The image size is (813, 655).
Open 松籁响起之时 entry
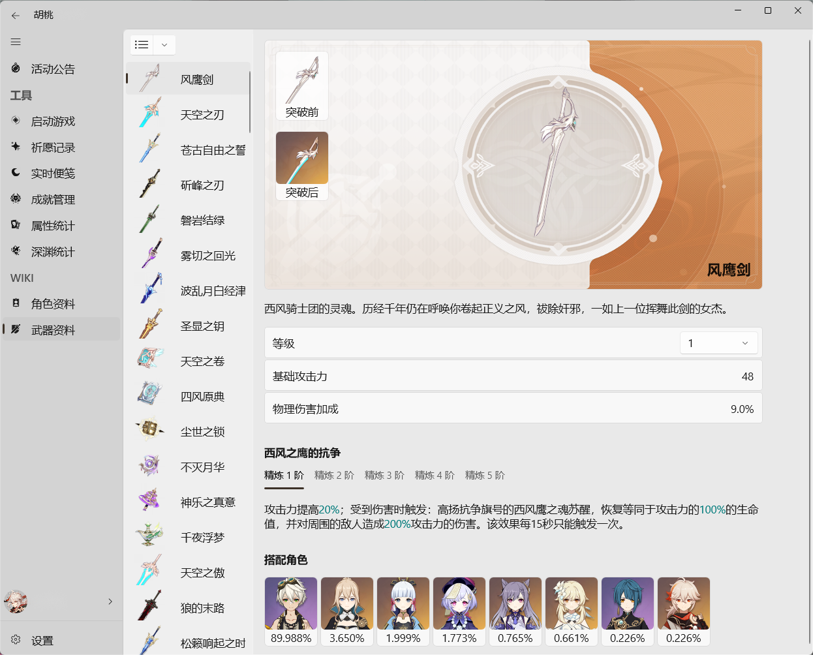point(187,641)
